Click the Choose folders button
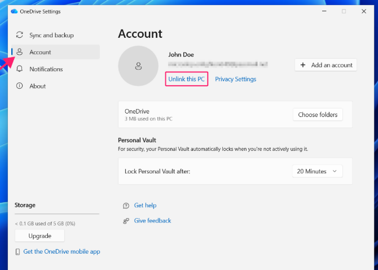 coord(318,115)
